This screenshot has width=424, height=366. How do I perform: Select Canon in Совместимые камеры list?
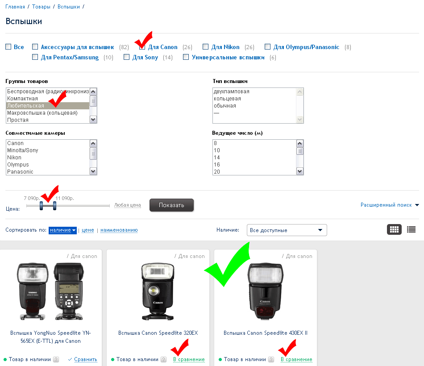click(48, 143)
